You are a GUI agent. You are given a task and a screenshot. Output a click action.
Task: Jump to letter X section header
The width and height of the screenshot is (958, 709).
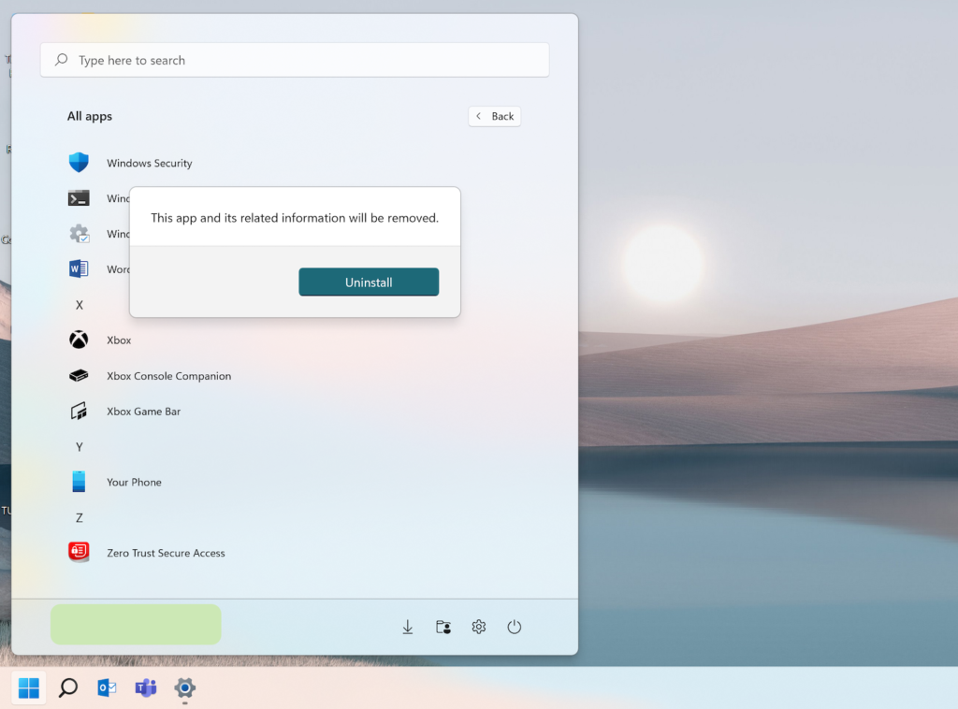[x=80, y=305]
